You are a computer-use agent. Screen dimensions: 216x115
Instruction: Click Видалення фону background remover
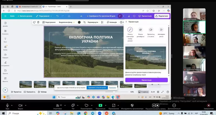pyautogui.click(x=67, y=22)
